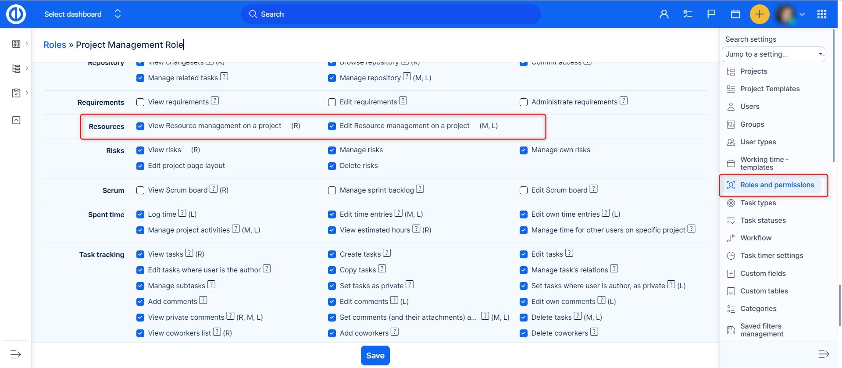Toggle the View Scrum board checkbox
This screenshot has height=368, width=842.
[x=140, y=190]
